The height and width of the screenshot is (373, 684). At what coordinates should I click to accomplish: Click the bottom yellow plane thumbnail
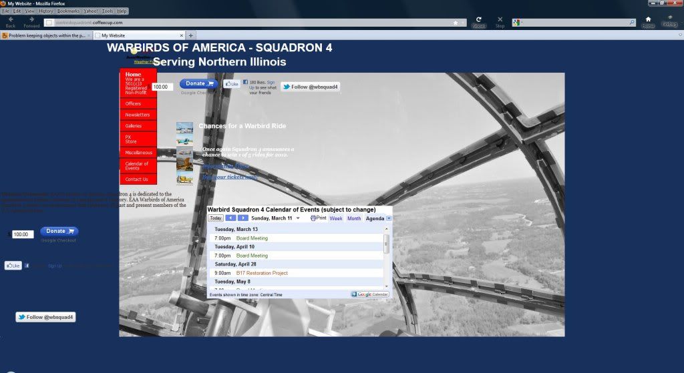[184, 177]
